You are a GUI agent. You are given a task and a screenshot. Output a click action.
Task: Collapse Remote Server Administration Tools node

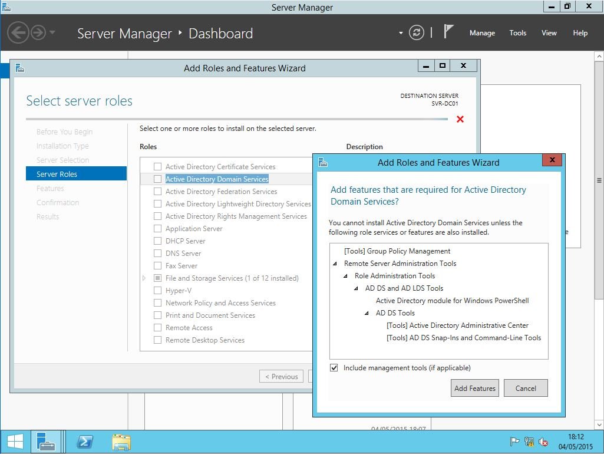click(x=335, y=264)
